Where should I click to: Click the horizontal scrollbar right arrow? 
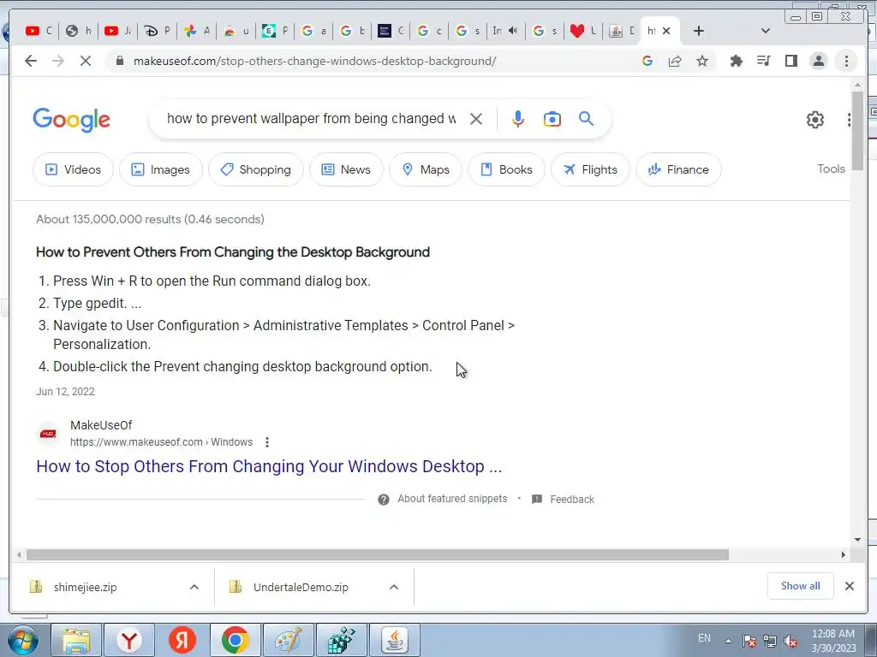pos(844,554)
